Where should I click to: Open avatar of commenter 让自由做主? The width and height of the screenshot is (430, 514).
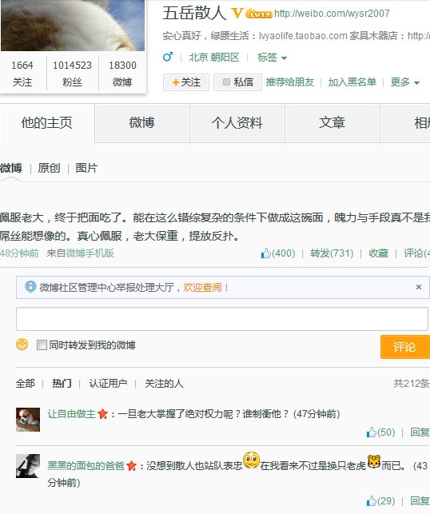(x=28, y=420)
